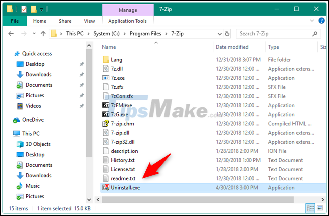The height and width of the screenshot is (216, 329).
Task: Switch to Details view layout icon
Action: (x=310, y=208)
